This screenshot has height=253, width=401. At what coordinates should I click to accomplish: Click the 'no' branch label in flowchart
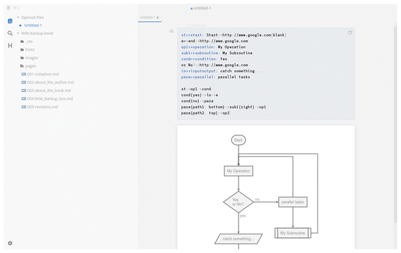(257, 199)
